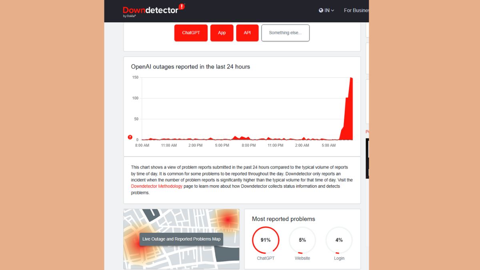This screenshot has width=480, height=270.
Task: Select the Something else... button
Action: (285, 33)
